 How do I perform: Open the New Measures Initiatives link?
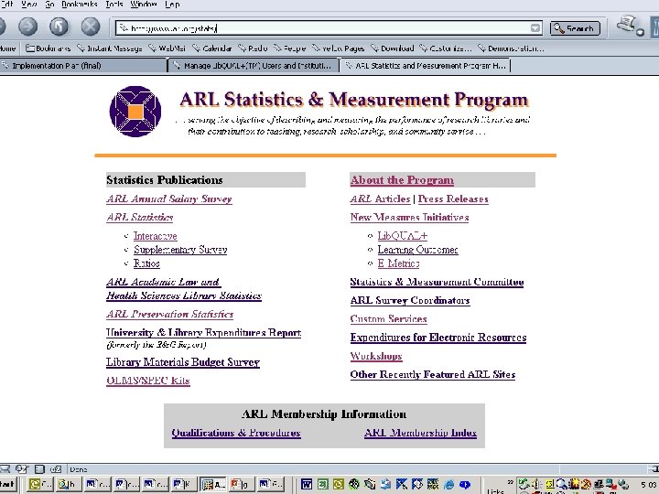[x=409, y=218]
